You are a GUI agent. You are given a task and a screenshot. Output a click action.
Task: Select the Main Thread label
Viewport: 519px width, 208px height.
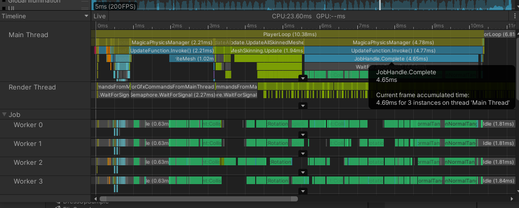28,35
